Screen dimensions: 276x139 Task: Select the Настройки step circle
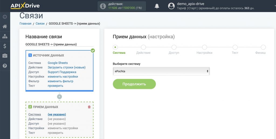(x=205, y=47)
